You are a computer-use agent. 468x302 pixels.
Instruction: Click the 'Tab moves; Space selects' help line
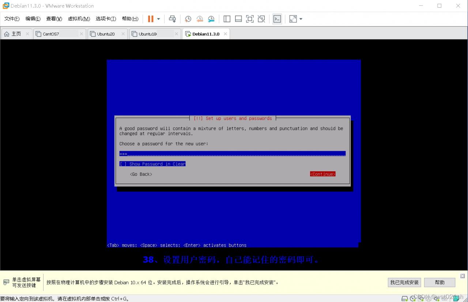pos(177,245)
